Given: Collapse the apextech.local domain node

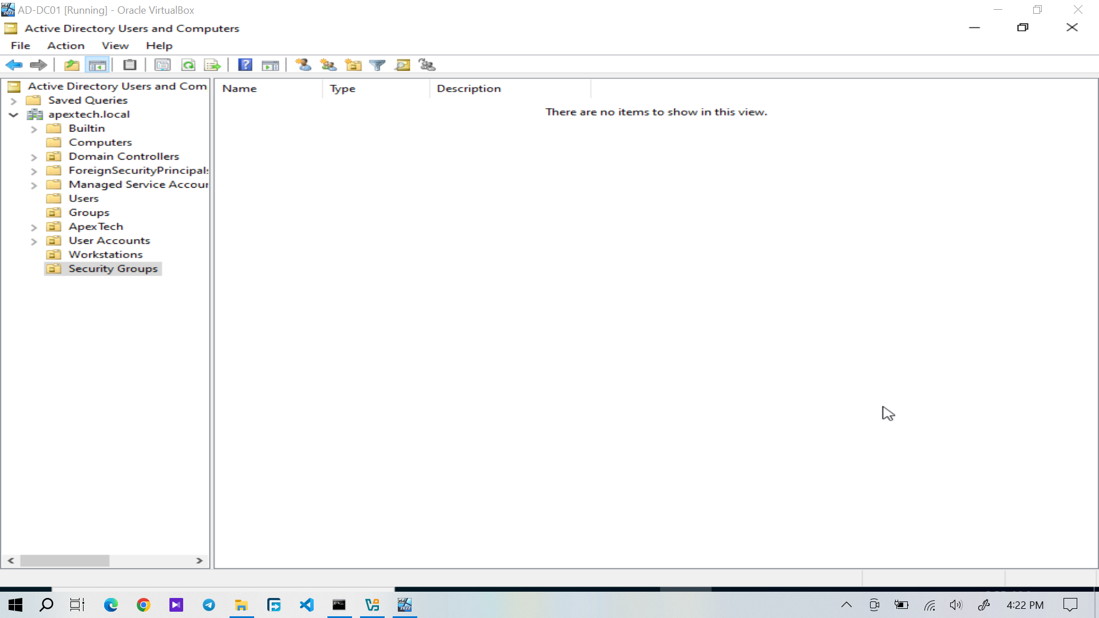Looking at the screenshot, I should (14, 114).
